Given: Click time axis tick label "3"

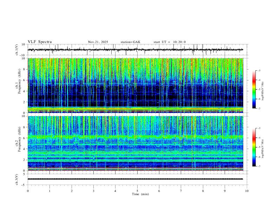Looking at the screenshot, I should pyautogui.click(x=93, y=191).
